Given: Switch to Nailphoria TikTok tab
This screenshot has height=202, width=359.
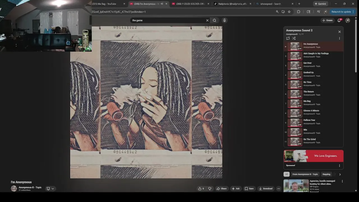Looking at the screenshot, I should point(233,4).
